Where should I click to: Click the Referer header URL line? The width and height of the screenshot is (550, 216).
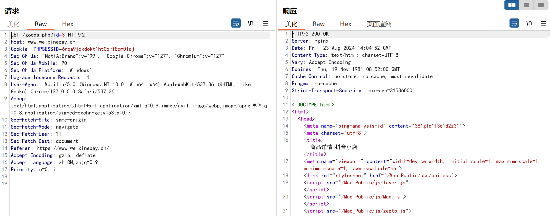coord(73,148)
